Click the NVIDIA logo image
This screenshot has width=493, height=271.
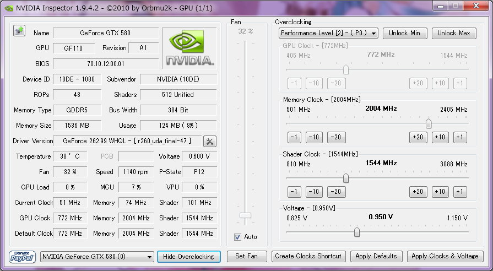point(189,48)
